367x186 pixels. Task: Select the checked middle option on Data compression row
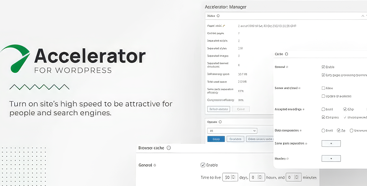[x=339, y=131]
